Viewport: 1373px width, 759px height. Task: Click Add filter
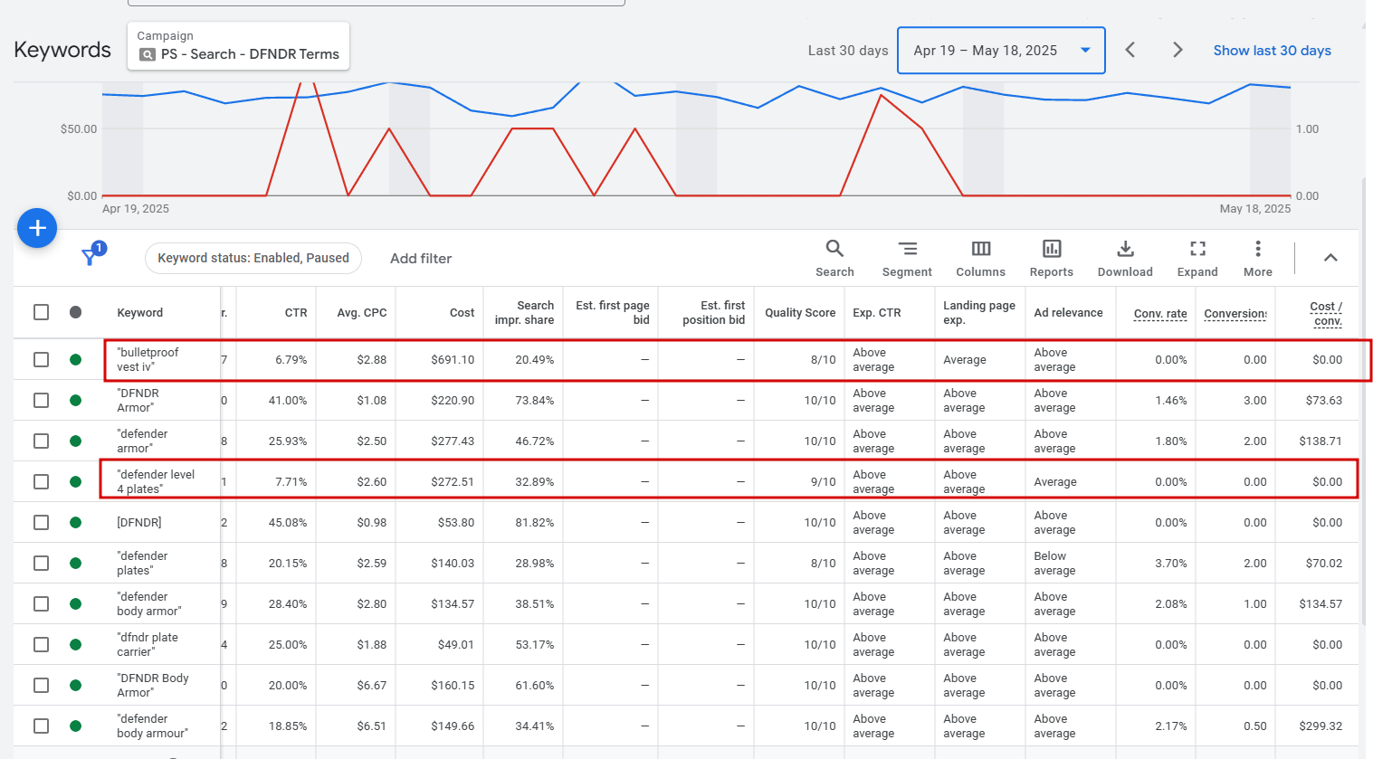click(x=421, y=259)
